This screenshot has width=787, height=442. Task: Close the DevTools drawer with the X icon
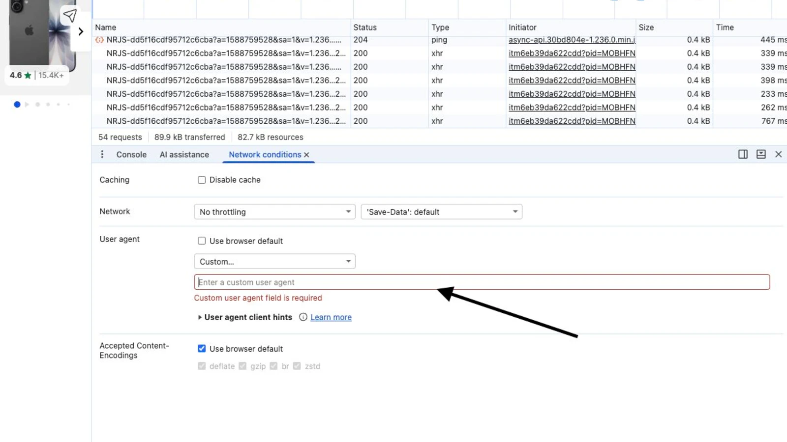click(x=778, y=154)
